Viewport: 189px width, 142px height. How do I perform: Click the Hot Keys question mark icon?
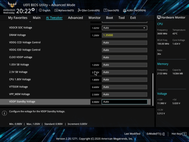pyautogui.click(x=184, y=134)
